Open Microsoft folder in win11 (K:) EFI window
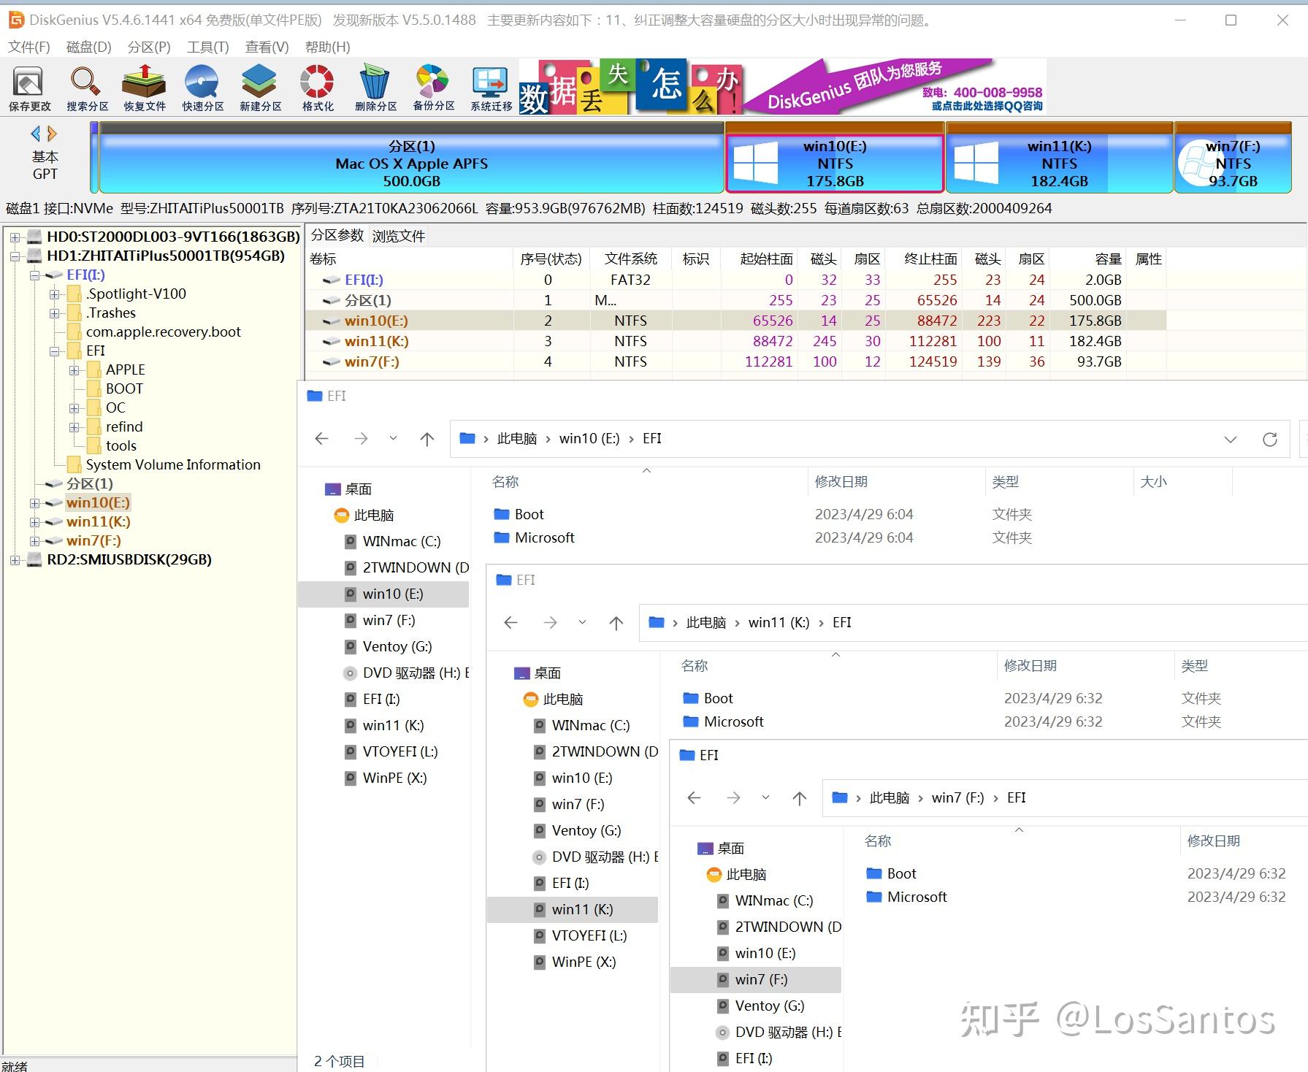This screenshot has width=1308, height=1072. click(x=734, y=721)
